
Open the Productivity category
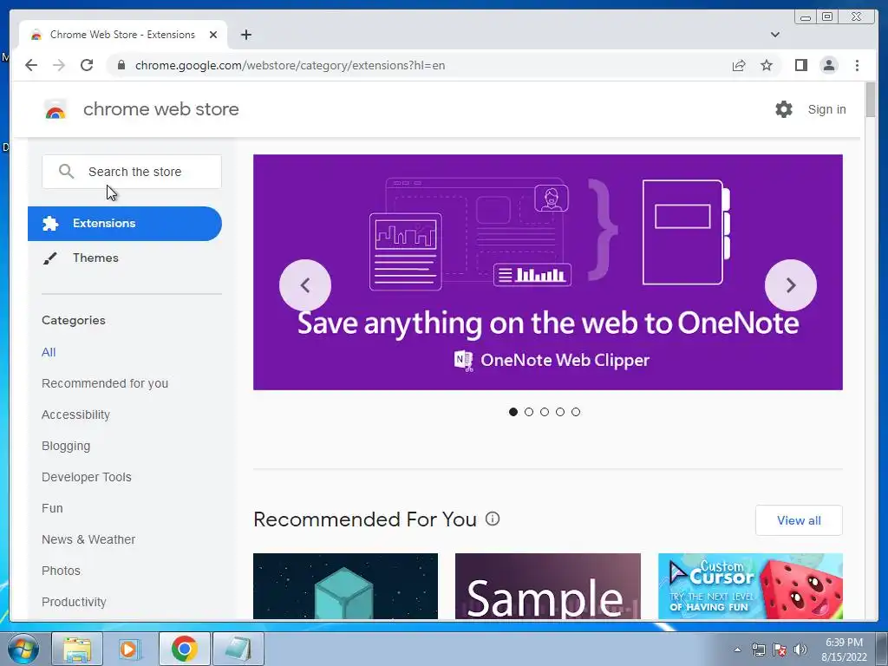[74, 602]
